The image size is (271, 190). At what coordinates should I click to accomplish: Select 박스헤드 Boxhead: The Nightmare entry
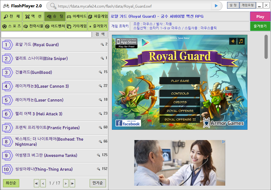coord(54,142)
